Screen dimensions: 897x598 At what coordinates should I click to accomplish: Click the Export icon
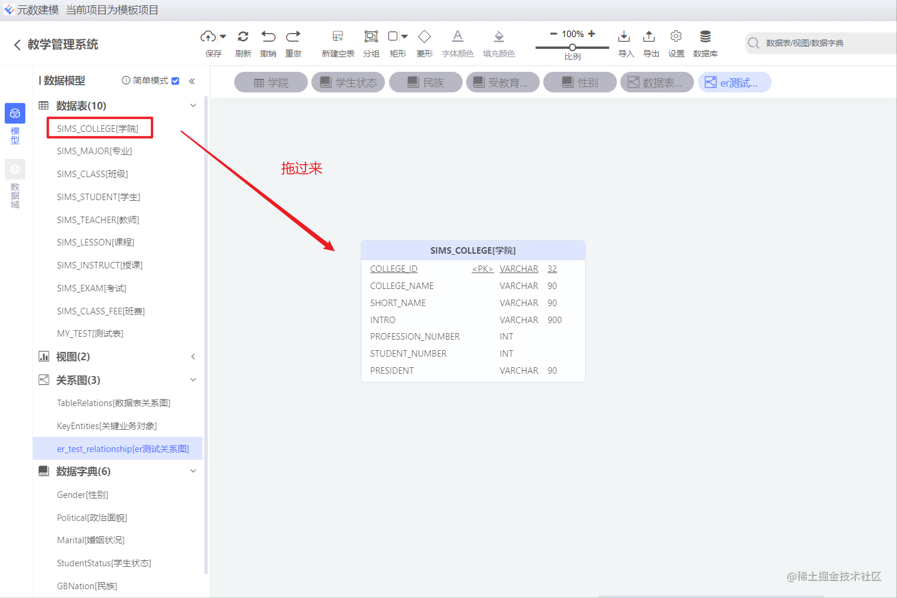pyautogui.click(x=649, y=36)
